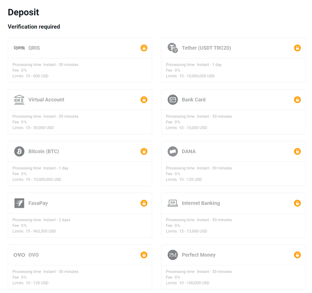Click Perfect Money limits 10 - 100,000 USD
The height and width of the screenshot is (293, 312).
pos(188,283)
